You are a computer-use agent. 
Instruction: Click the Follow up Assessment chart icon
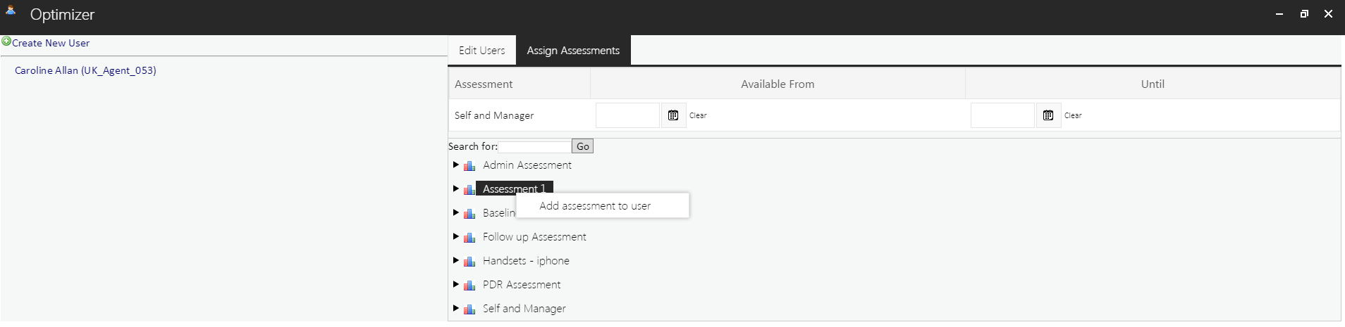click(469, 238)
